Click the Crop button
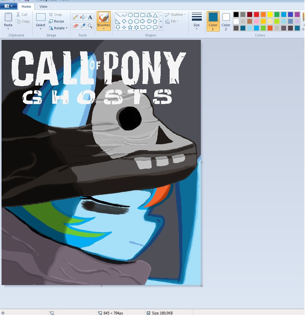The image size is (305, 315). (55, 15)
